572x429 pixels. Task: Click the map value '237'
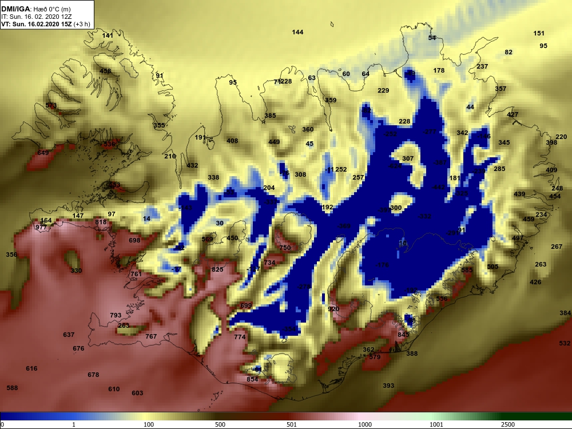coord(482,66)
